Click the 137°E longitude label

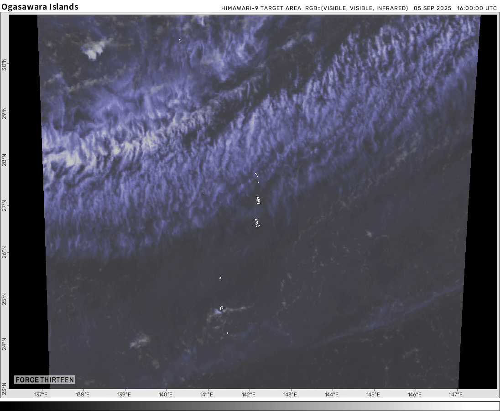click(41, 395)
